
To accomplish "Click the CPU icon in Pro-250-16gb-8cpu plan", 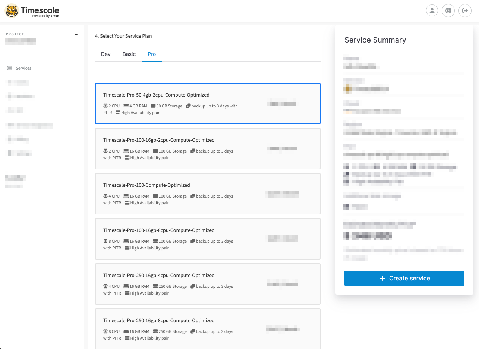I will coord(105,331).
